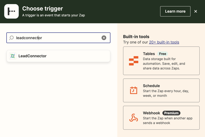The height and width of the screenshot is (137, 205).
Task: Clear the search text with the X icon
Action: [104, 38]
